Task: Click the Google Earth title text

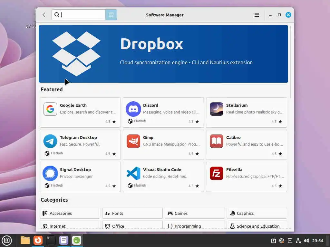Action: pos(73,105)
